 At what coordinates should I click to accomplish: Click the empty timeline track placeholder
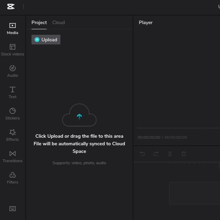pos(194,193)
